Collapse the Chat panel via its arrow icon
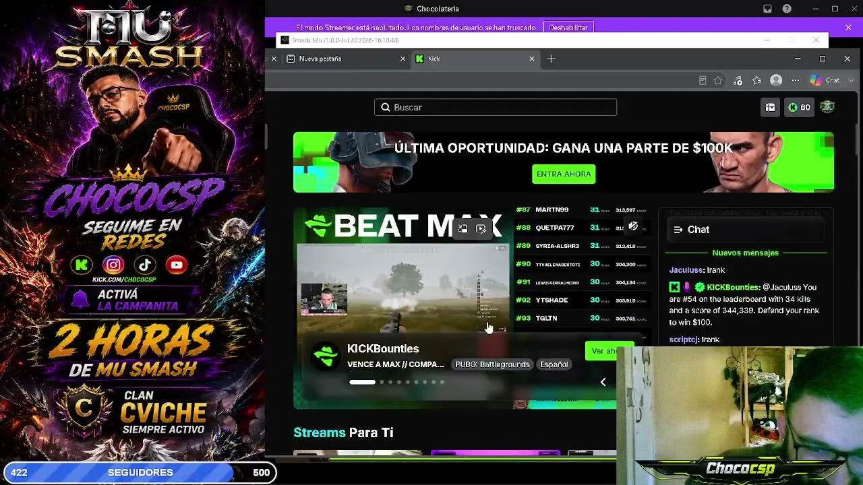Viewport: 863px width, 485px height. [x=678, y=230]
